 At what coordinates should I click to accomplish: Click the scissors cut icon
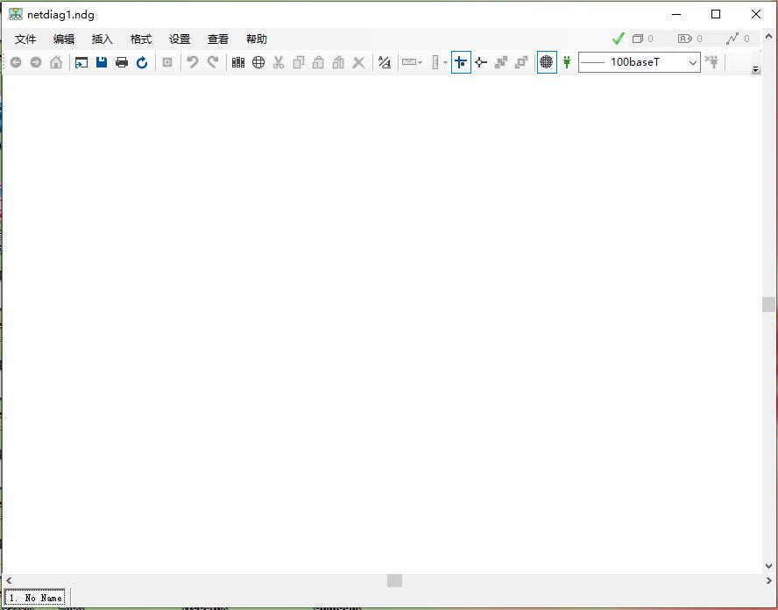[x=279, y=62]
